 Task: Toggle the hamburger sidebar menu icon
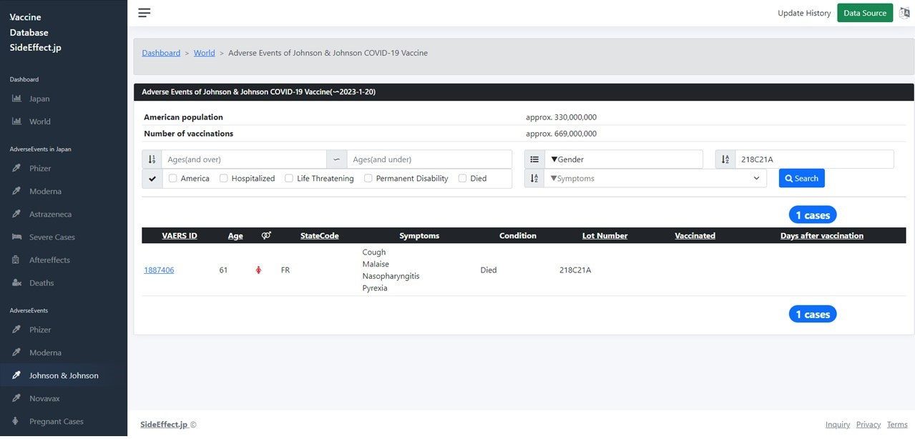pyautogui.click(x=145, y=13)
